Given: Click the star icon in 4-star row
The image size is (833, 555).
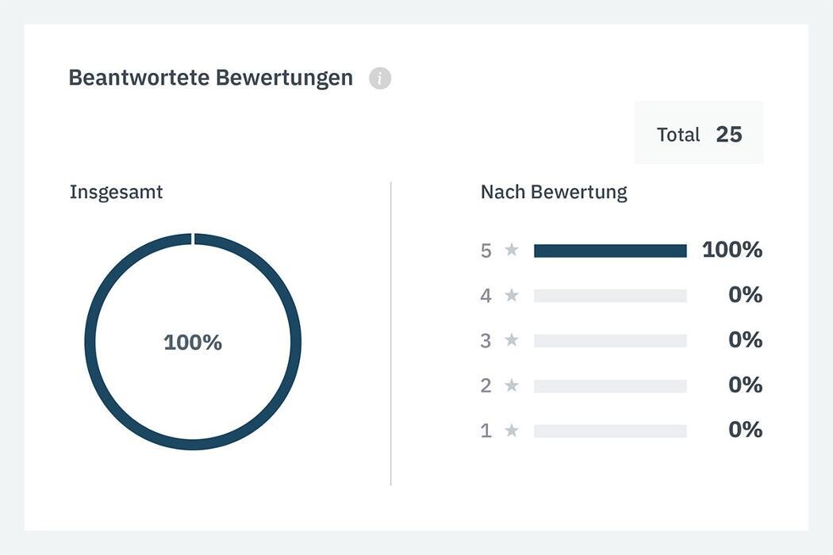Looking at the screenshot, I should click(512, 296).
